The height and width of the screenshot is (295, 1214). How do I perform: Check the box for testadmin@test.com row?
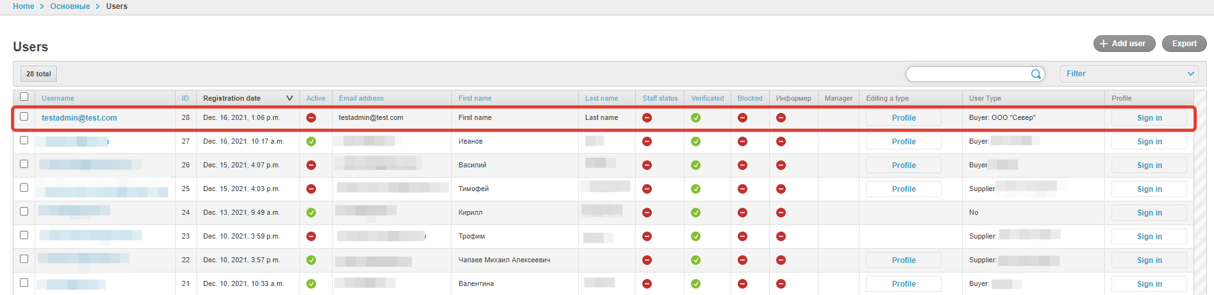(x=24, y=117)
